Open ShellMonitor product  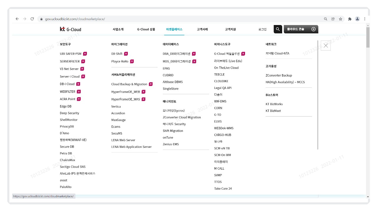[x=69, y=120]
